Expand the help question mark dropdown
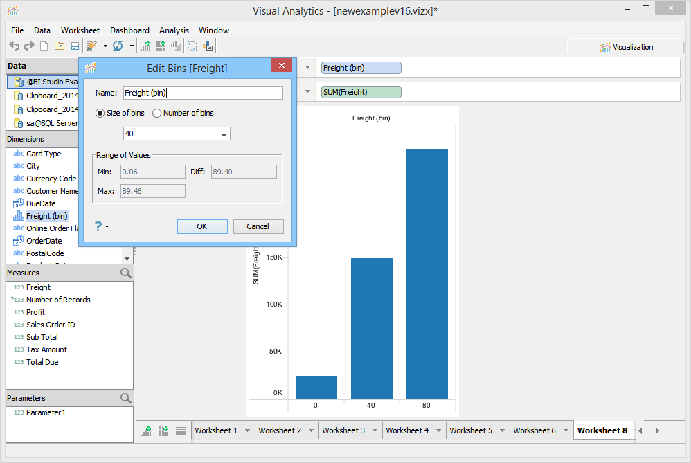This screenshot has height=463, width=691. (102, 226)
